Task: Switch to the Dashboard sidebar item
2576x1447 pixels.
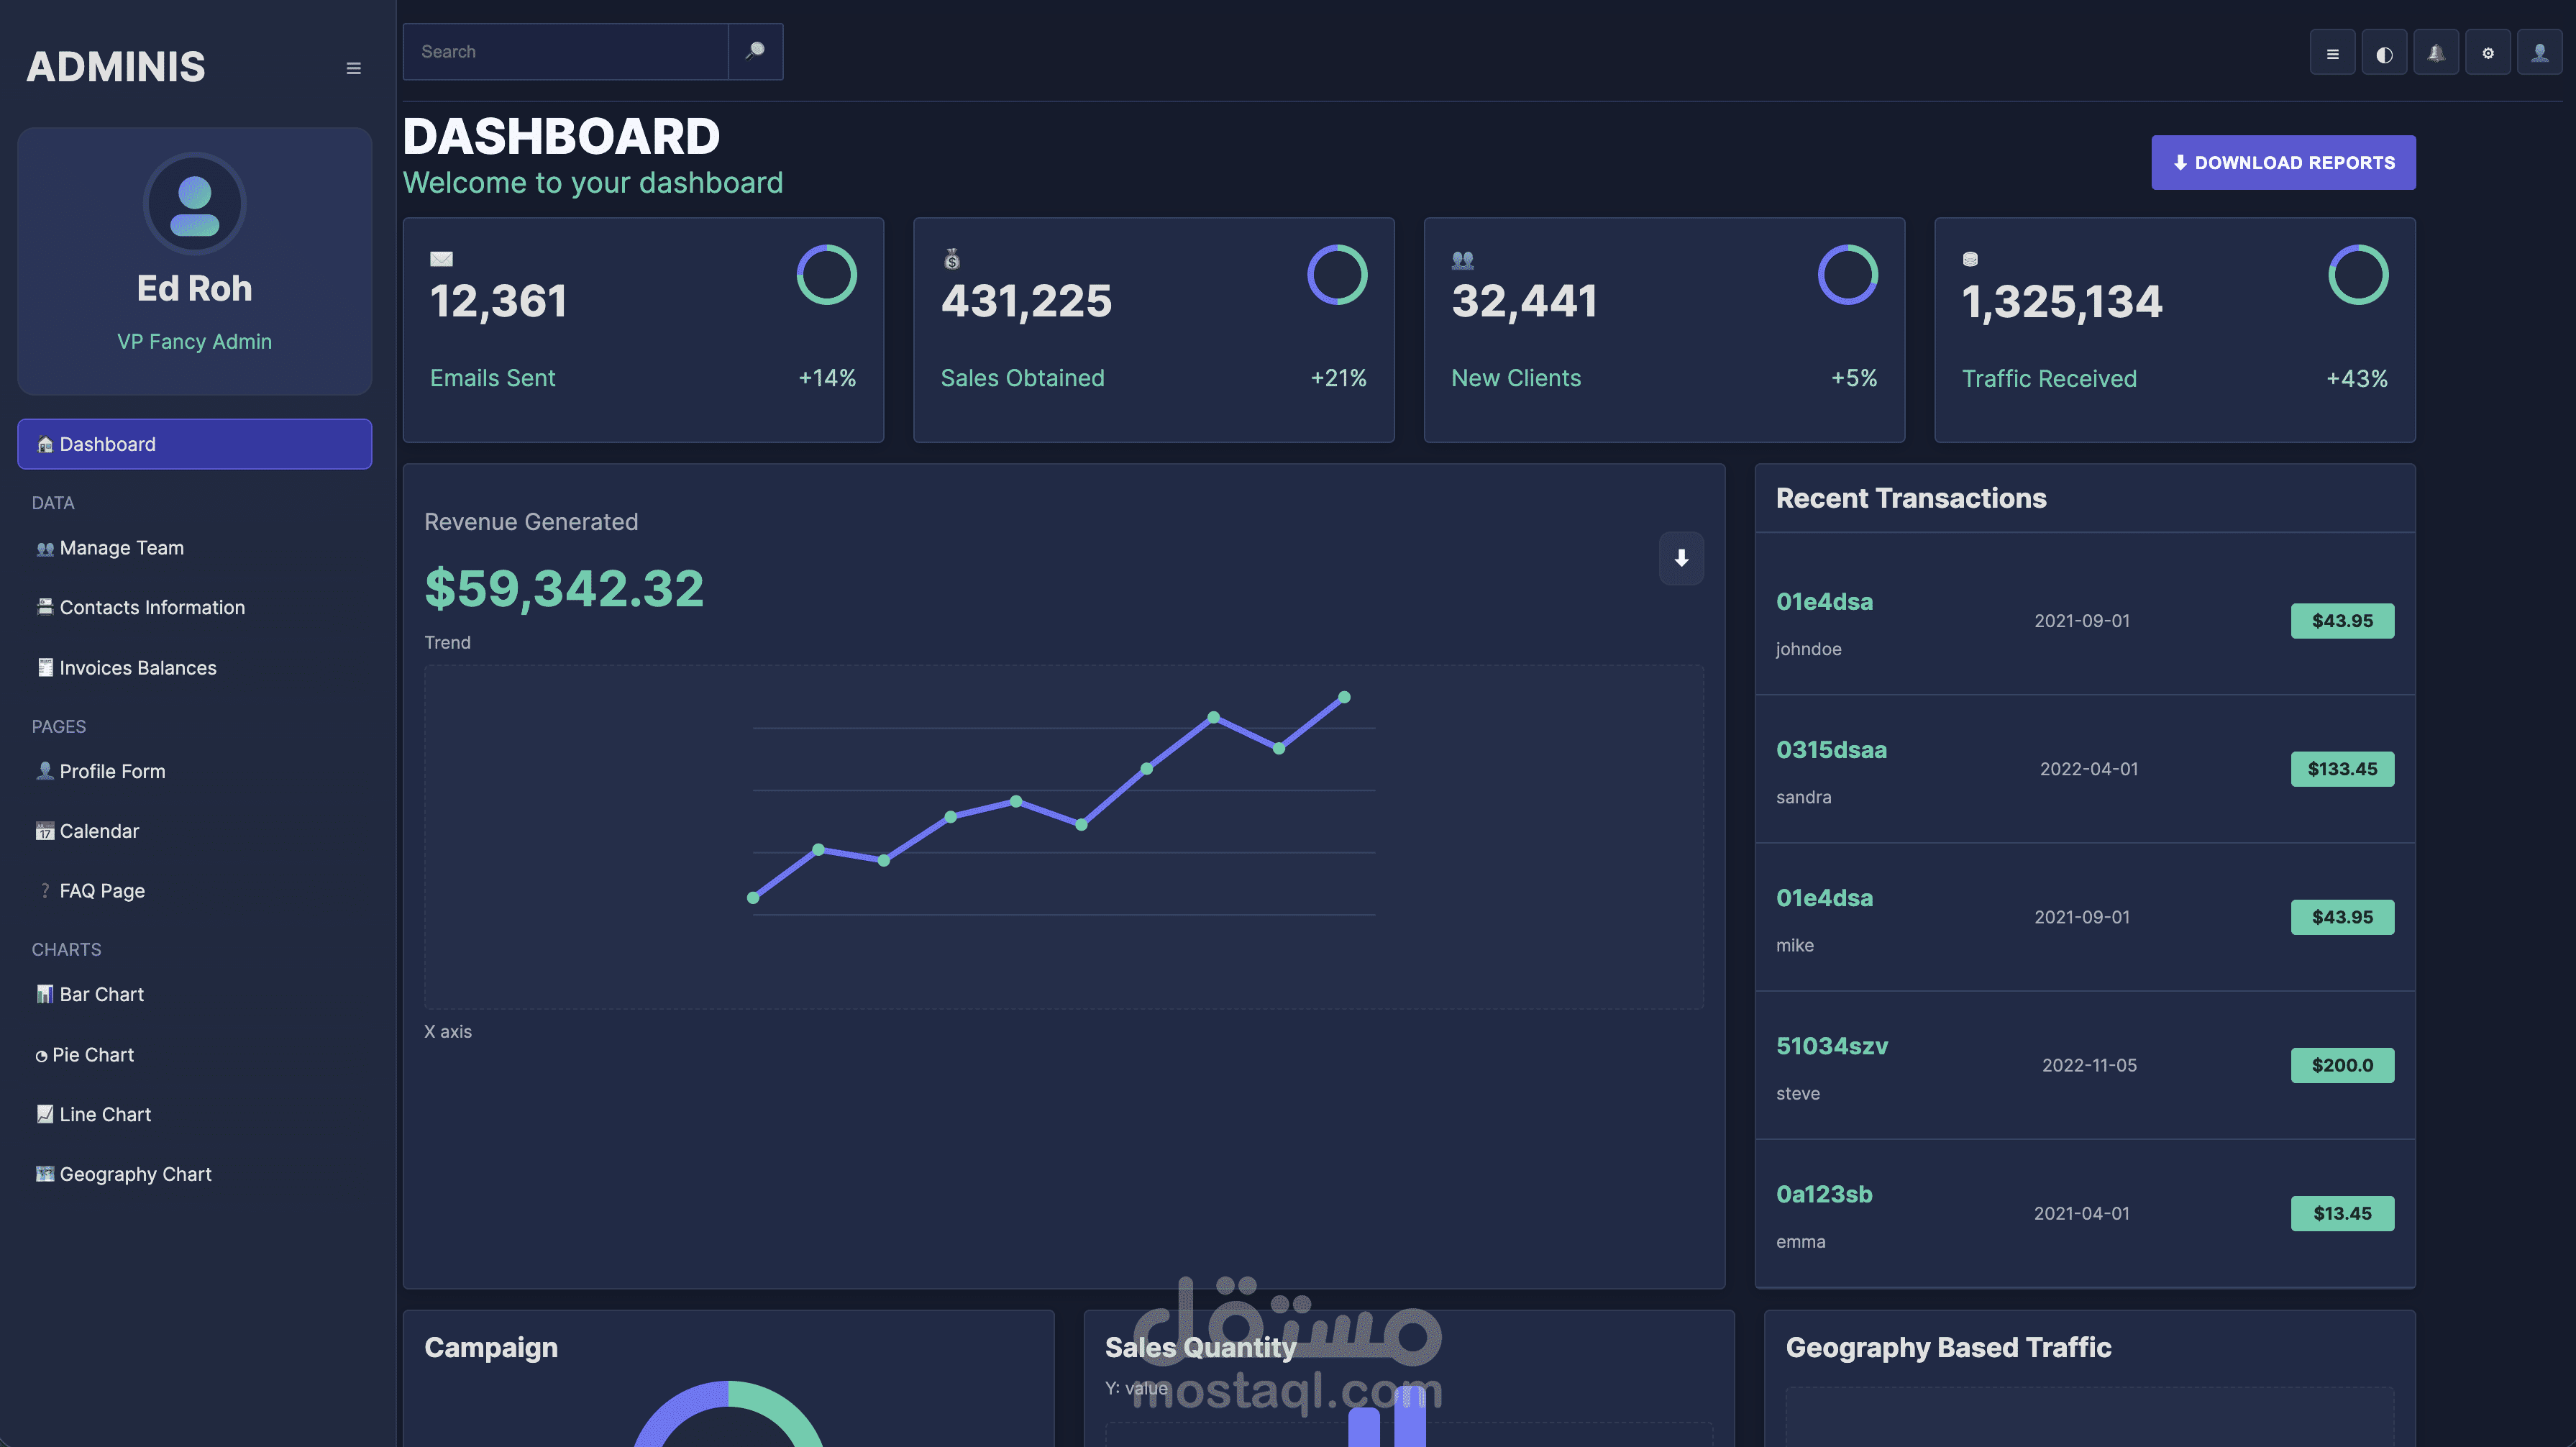Action: point(106,444)
